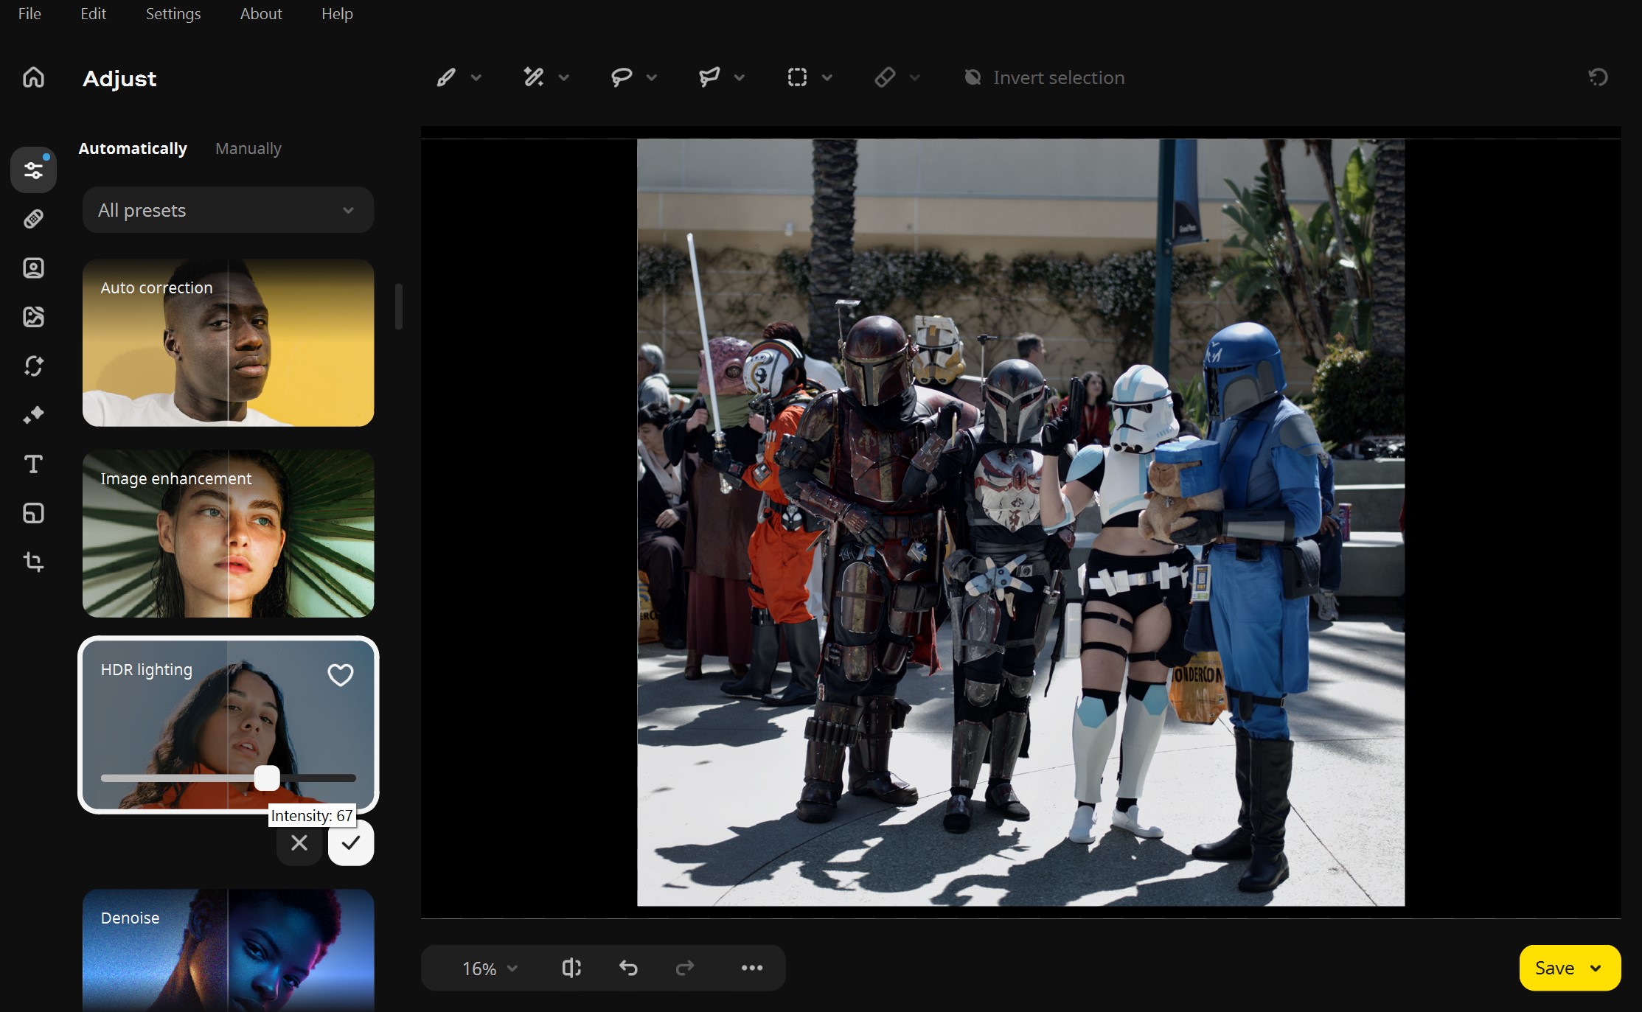
Task: Apply HDR lighting with the checkmark button
Action: (351, 842)
